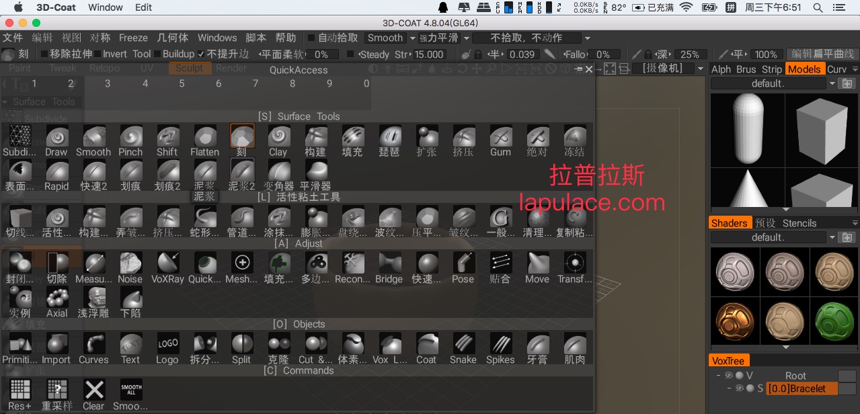Viewport: 860px width, 414px height.
Task: Expand the Models panel tab menu
Action: click(855, 69)
